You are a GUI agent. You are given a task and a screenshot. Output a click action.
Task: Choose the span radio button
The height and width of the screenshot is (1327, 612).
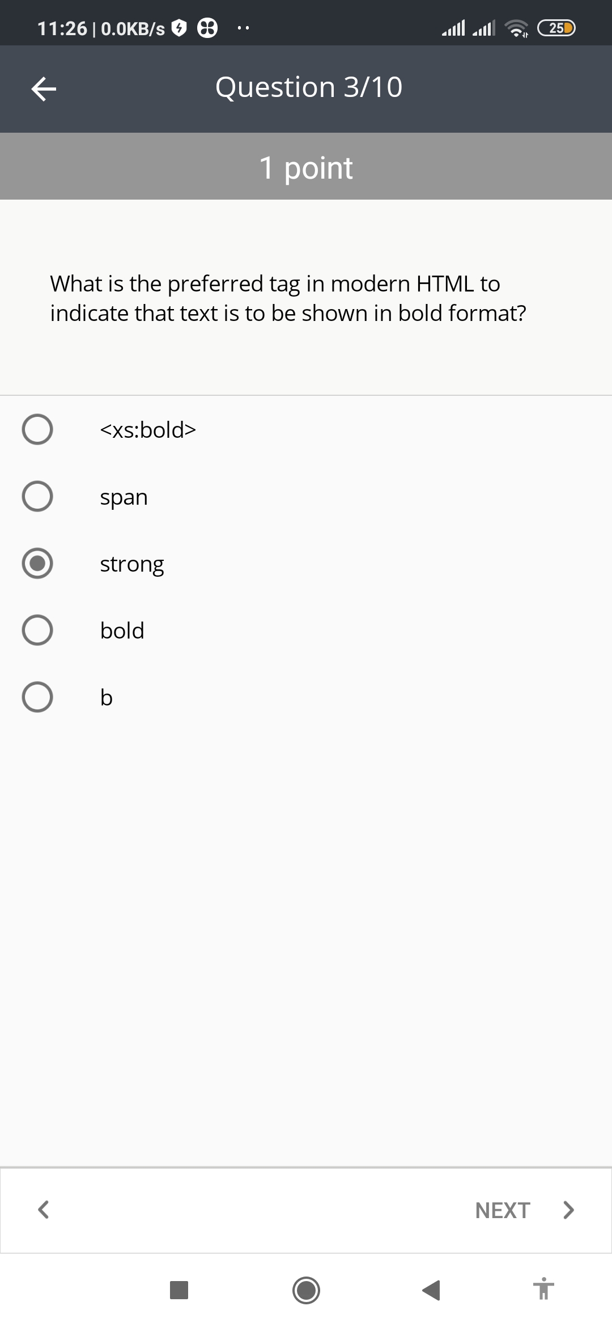(x=37, y=496)
